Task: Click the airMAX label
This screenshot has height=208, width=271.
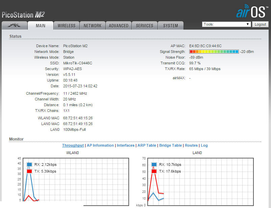Action: tap(179, 78)
